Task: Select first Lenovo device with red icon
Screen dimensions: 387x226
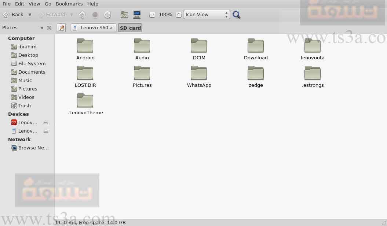Action: (x=25, y=122)
